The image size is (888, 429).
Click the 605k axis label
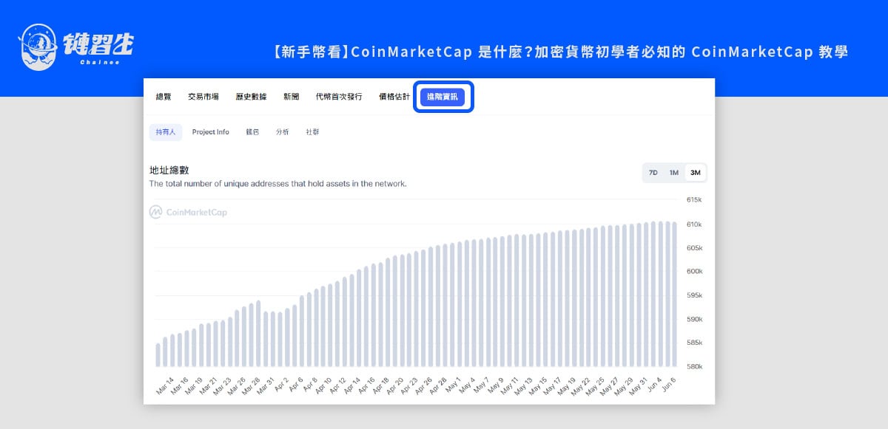tap(694, 247)
